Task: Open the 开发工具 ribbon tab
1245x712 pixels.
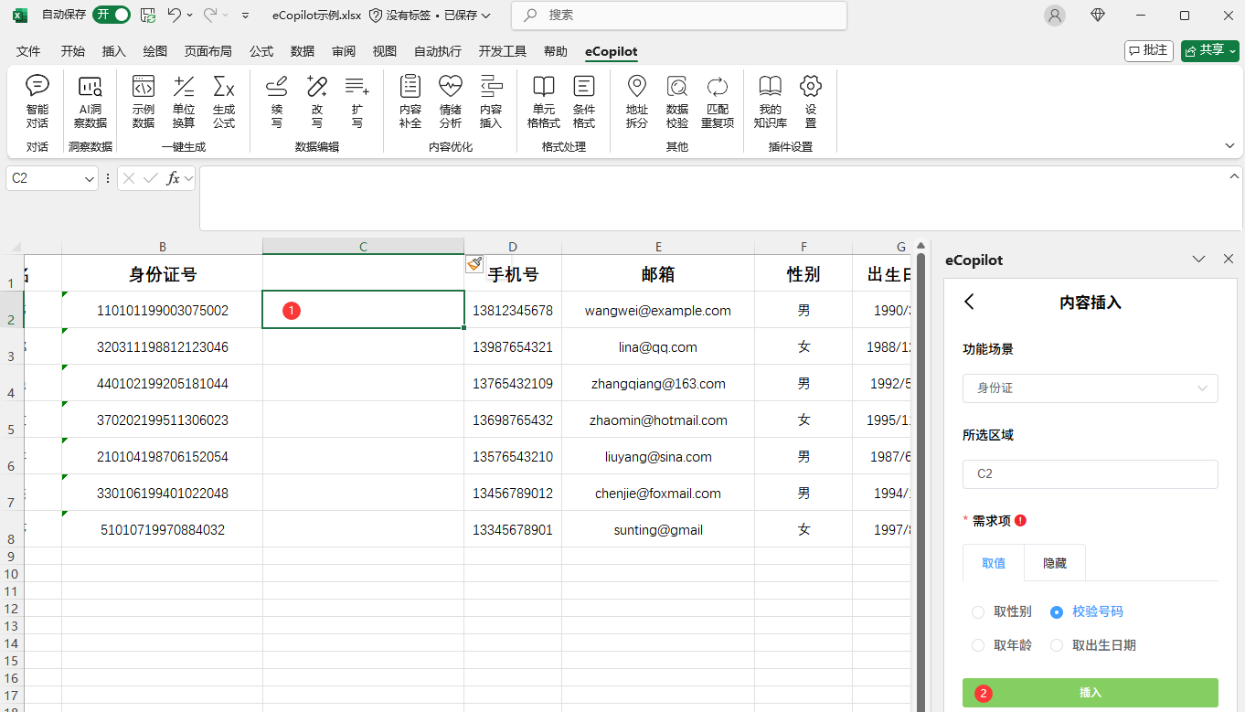Action: [503, 51]
